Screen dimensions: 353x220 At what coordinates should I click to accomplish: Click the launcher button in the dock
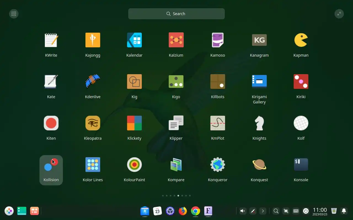pos(9,211)
